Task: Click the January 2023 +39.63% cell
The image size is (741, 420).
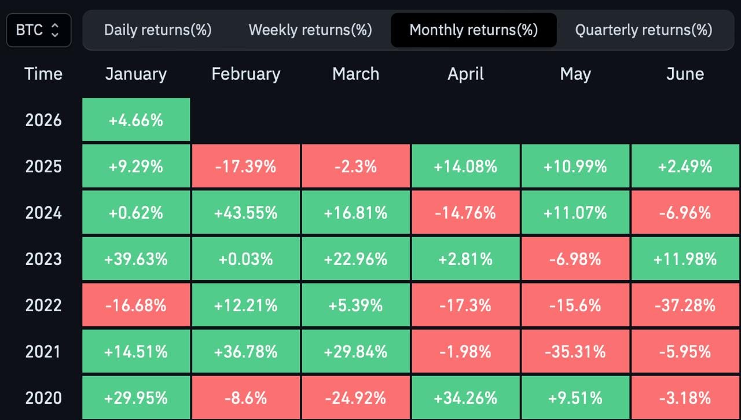Action: tap(136, 259)
